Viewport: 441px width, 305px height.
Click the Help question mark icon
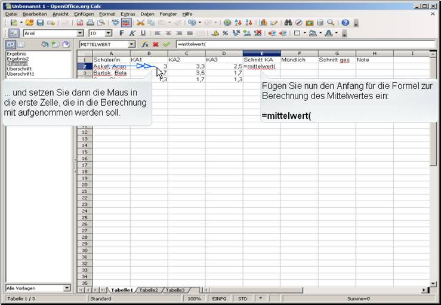(x=345, y=23)
